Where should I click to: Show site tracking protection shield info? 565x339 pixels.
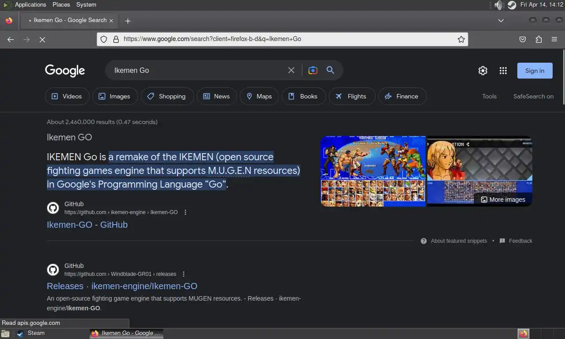pos(104,39)
